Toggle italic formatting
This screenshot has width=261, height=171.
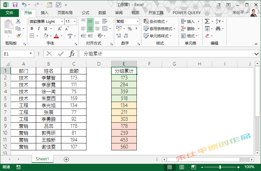38,29
